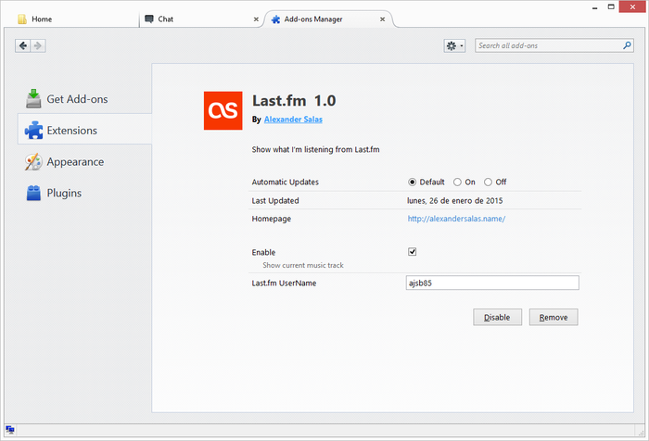Click the date lunes, 26 de enero de 2015
The height and width of the screenshot is (441, 649).
point(455,201)
